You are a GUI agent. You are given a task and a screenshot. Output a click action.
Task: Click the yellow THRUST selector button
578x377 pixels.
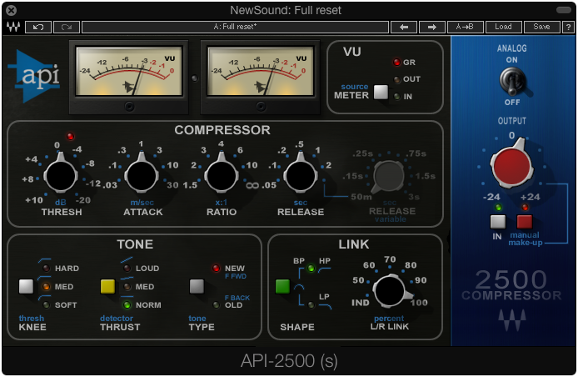coord(107,287)
